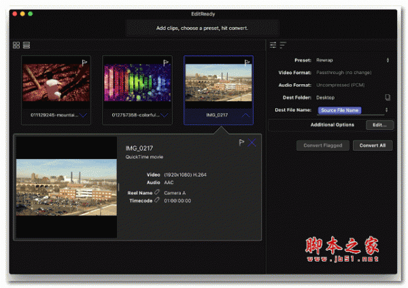Edit the Timecode pencil icon

pos(157,200)
